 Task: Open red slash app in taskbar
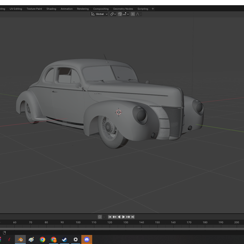point(9,239)
